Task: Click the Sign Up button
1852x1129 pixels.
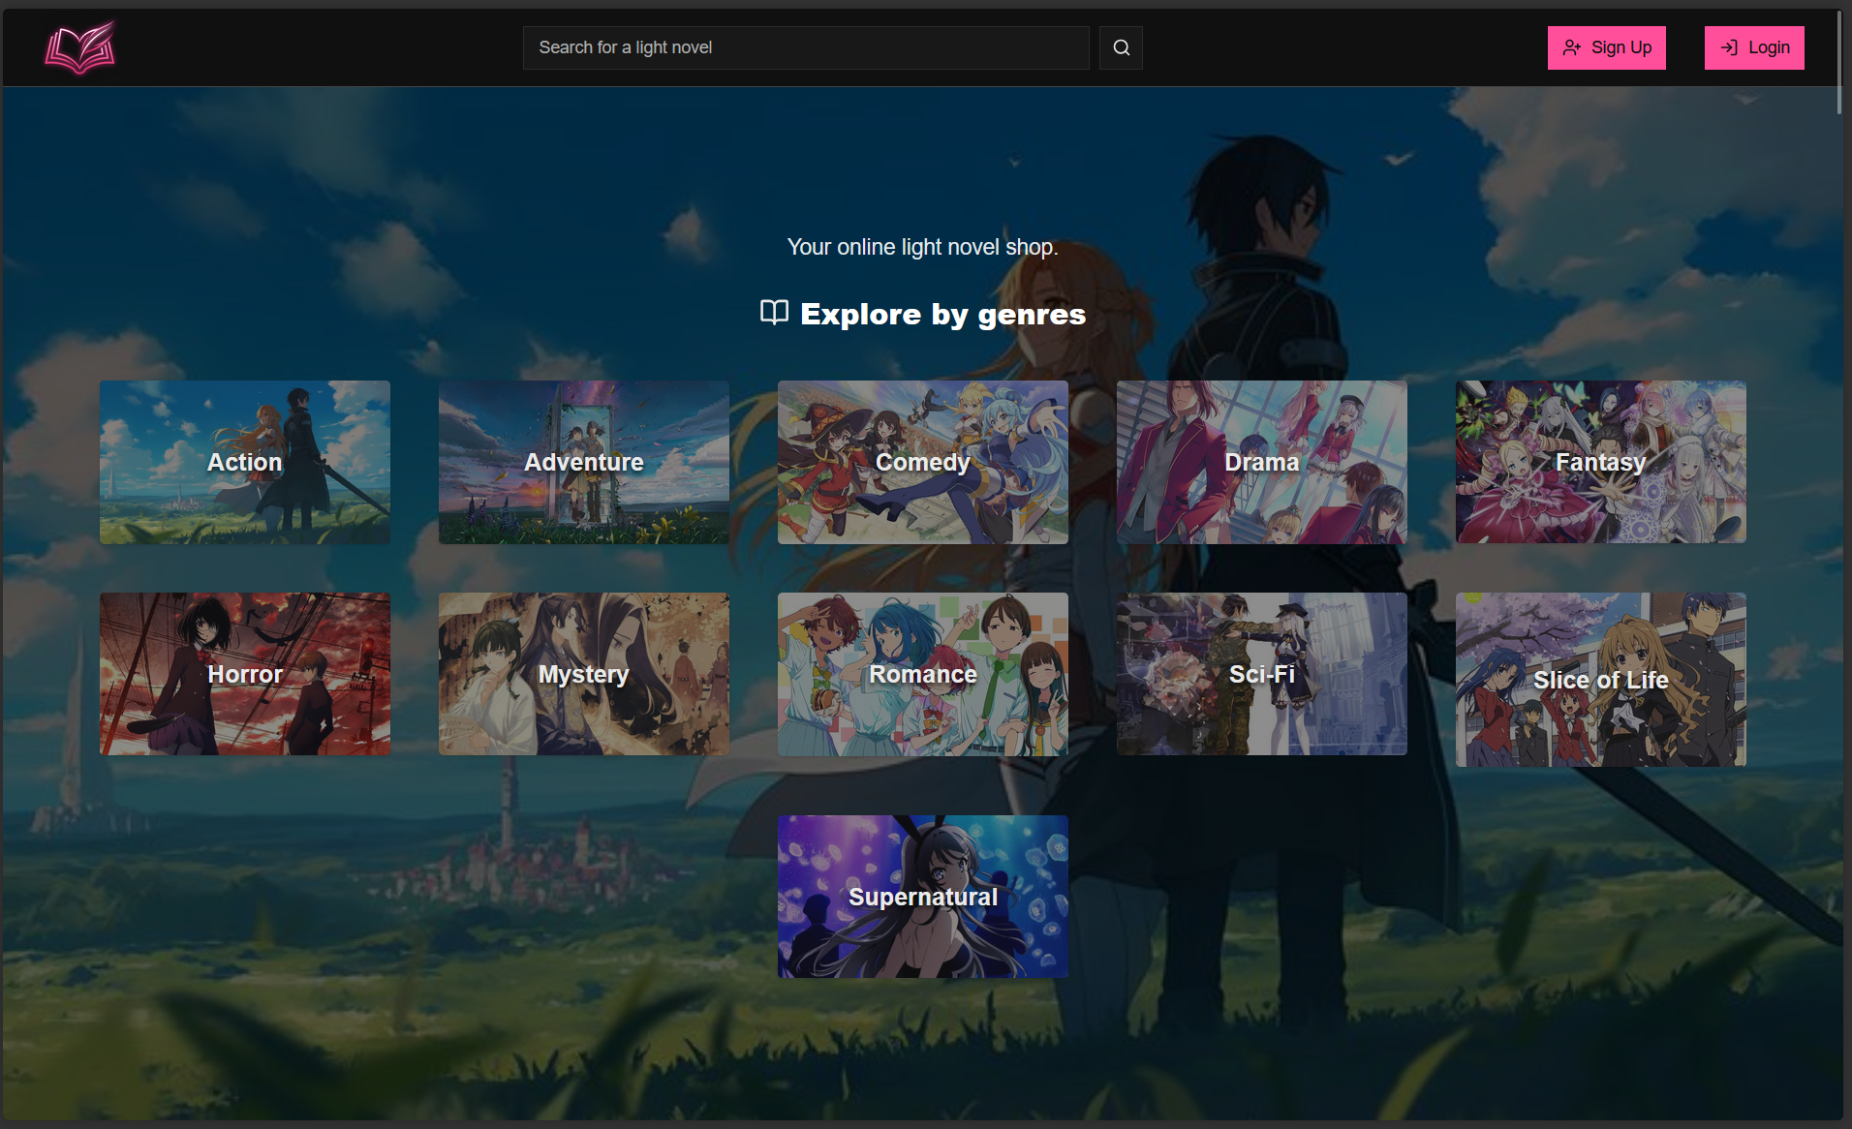Action: click(x=1606, y=47)
